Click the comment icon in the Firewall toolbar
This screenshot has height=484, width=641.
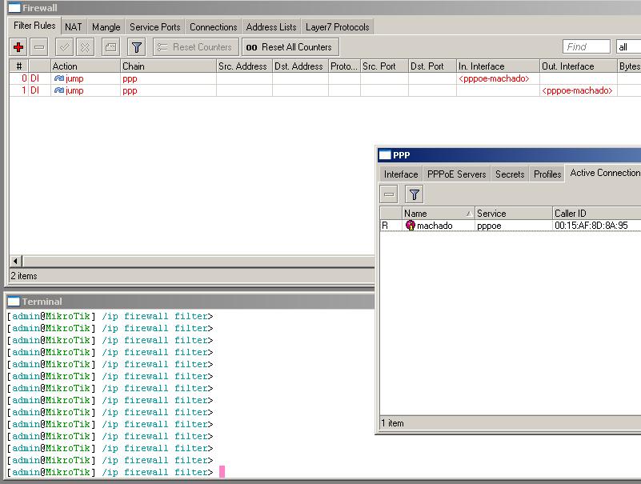pyautogui.click(x=110, y=47)
